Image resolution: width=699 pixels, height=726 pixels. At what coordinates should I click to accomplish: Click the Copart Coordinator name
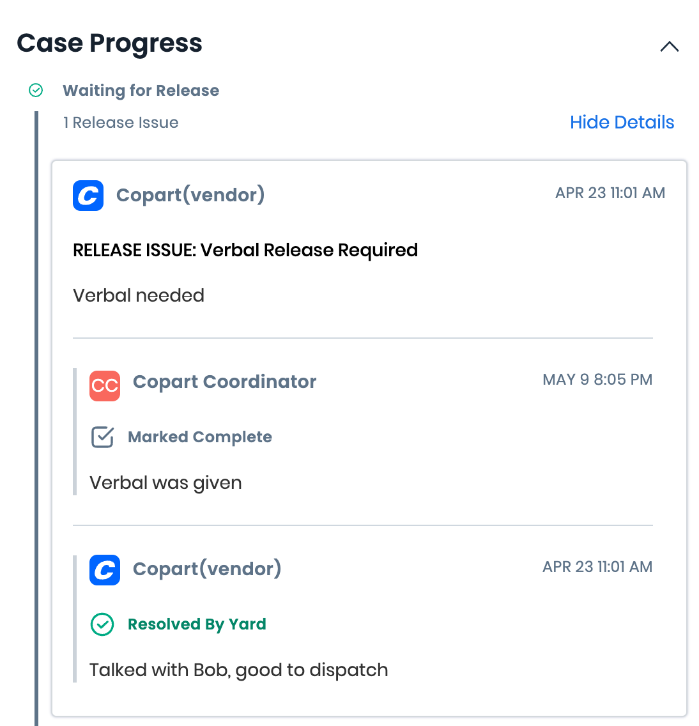pos(224,382)
